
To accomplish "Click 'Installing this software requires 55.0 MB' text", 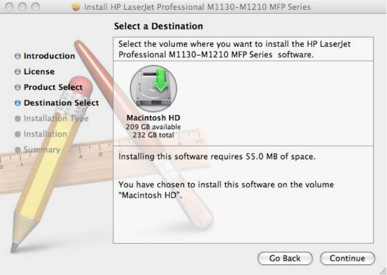I will tap(217, 156).
